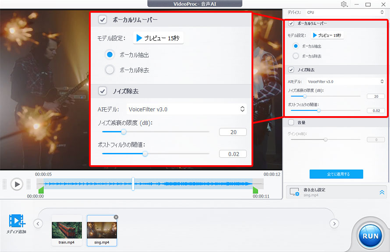Select the sing.mp4 thumbnail
The image size is (390, 252).
tap(102, 231)
